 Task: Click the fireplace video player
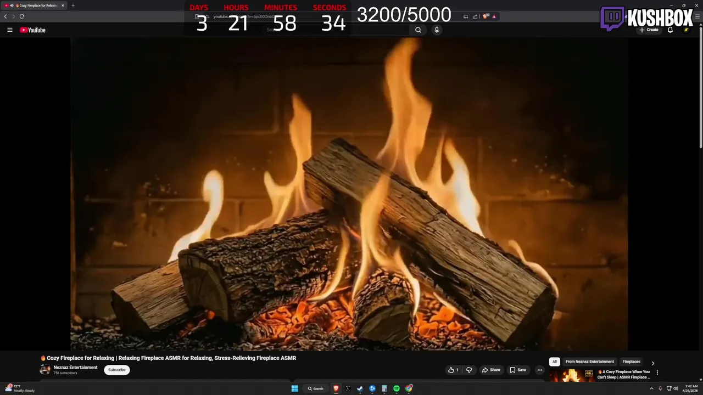pos(349,194)
